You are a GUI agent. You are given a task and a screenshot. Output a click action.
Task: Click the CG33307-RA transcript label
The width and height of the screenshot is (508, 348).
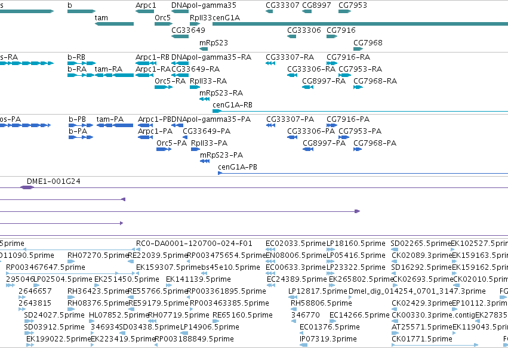290,57
